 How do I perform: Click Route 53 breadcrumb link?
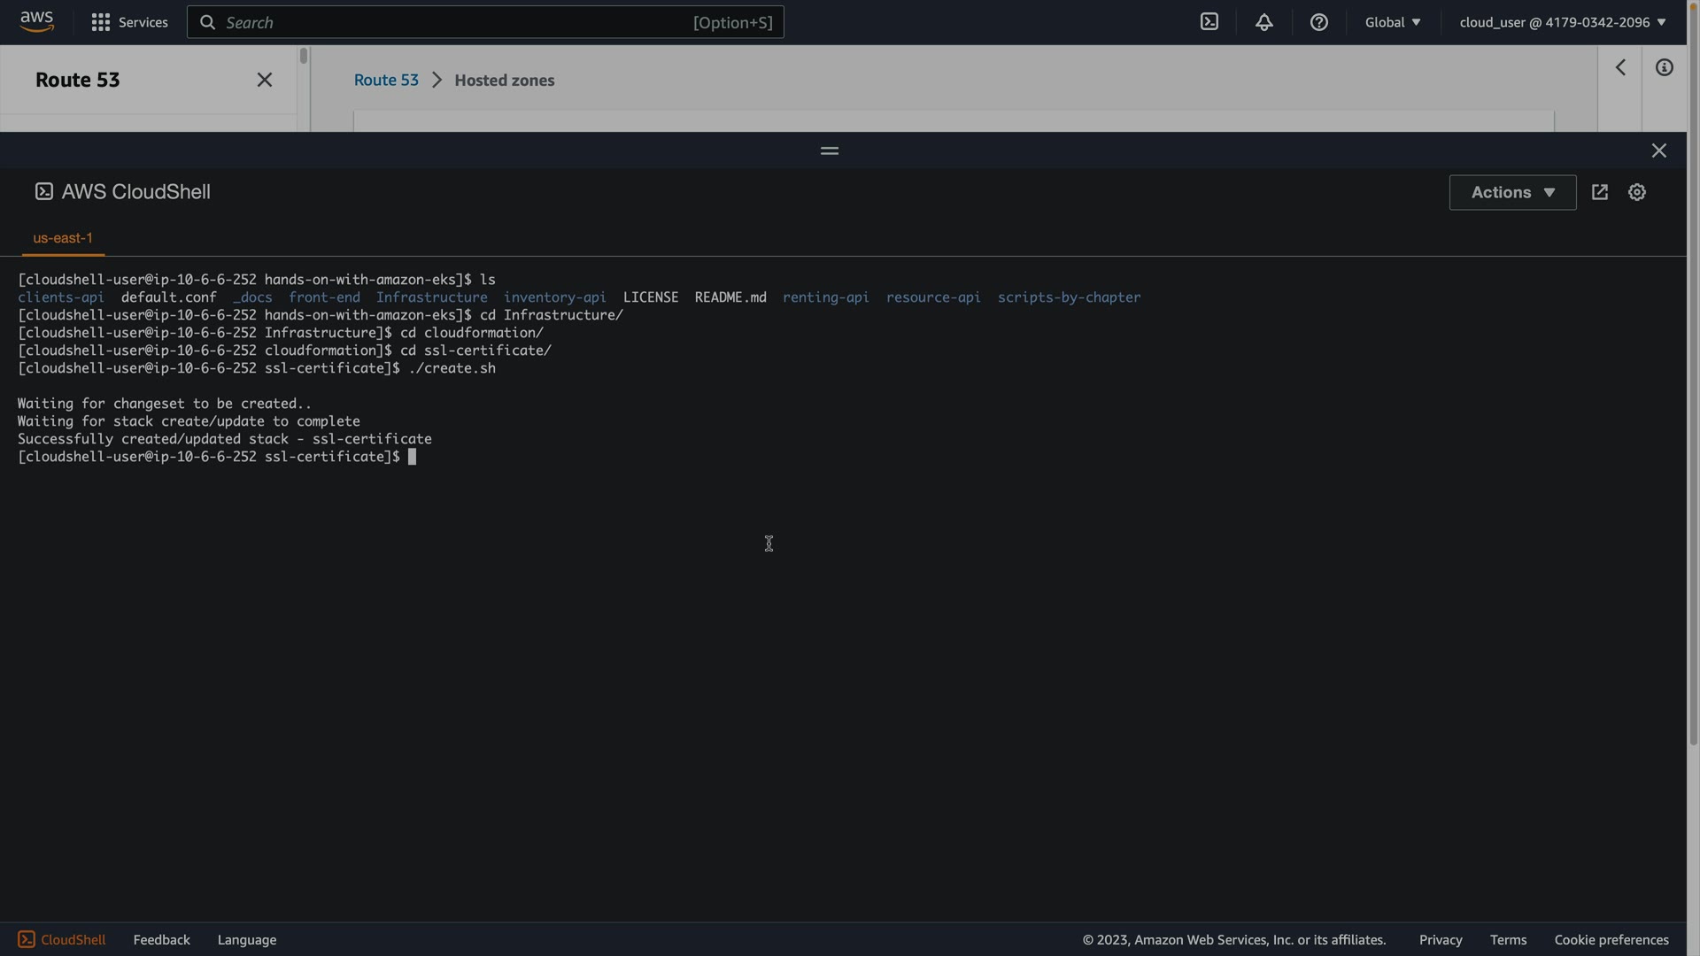click(386, 80)
